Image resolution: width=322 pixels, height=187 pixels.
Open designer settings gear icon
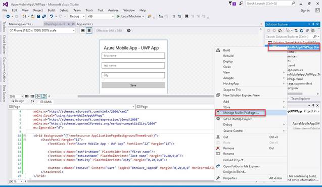[x=128, y=31]
